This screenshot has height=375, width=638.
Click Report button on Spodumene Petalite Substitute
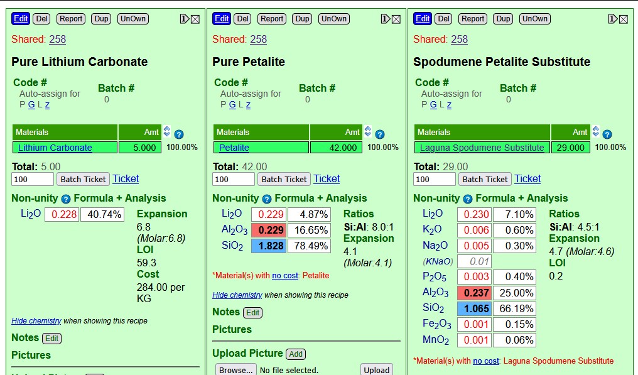tap(473, 19)
